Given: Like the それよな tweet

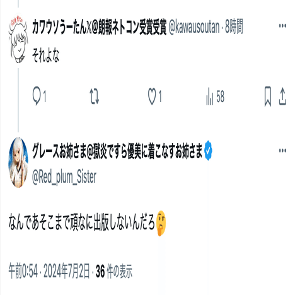Looking at the screenshot, I should pos(154,96).
